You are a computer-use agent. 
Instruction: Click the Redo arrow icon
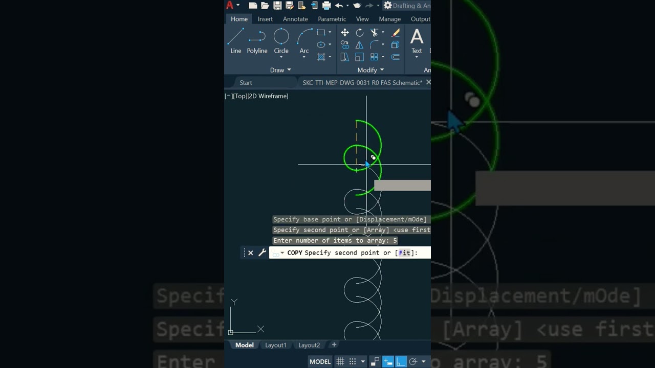point(369,6)
